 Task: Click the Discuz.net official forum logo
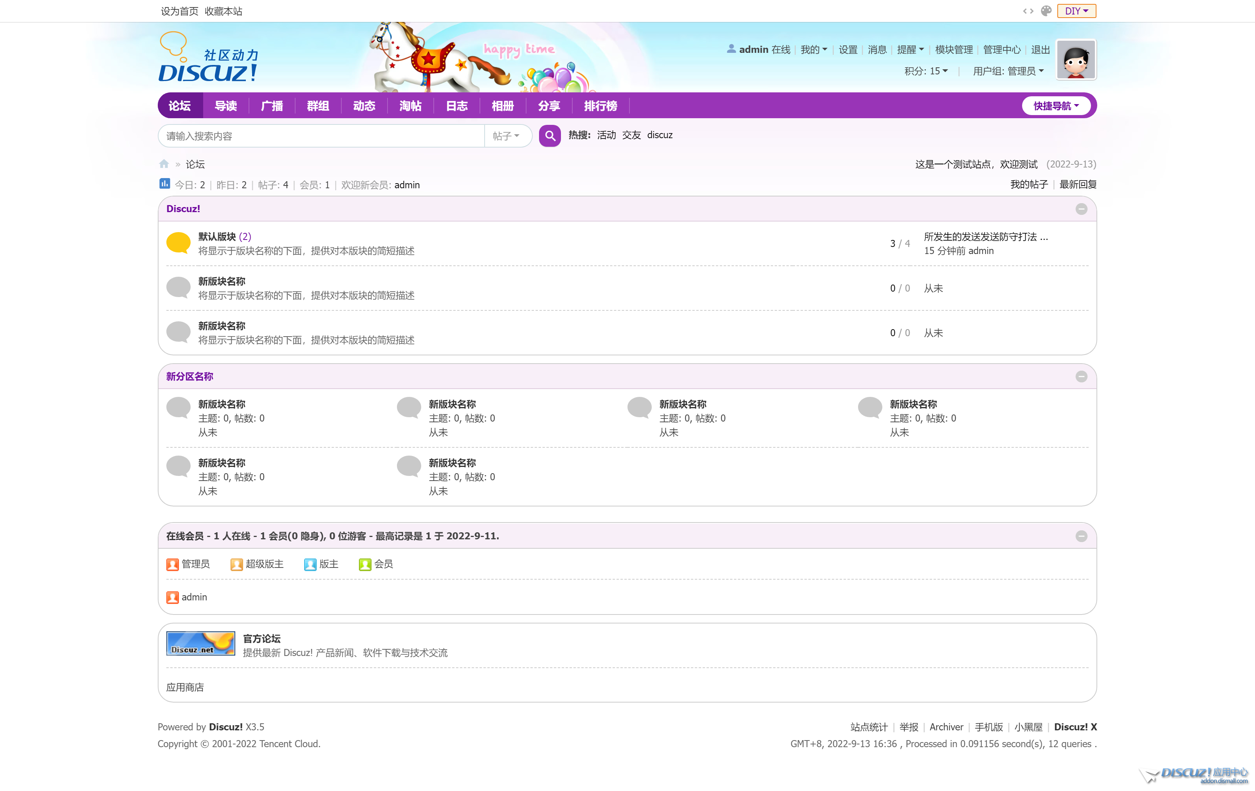click(201, 644)
